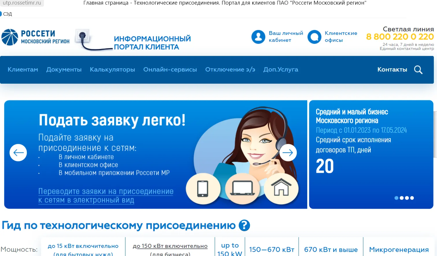437x256 pixels.
Task: Open the Доп.Услуга menu
Action: (x=281, y=70)
